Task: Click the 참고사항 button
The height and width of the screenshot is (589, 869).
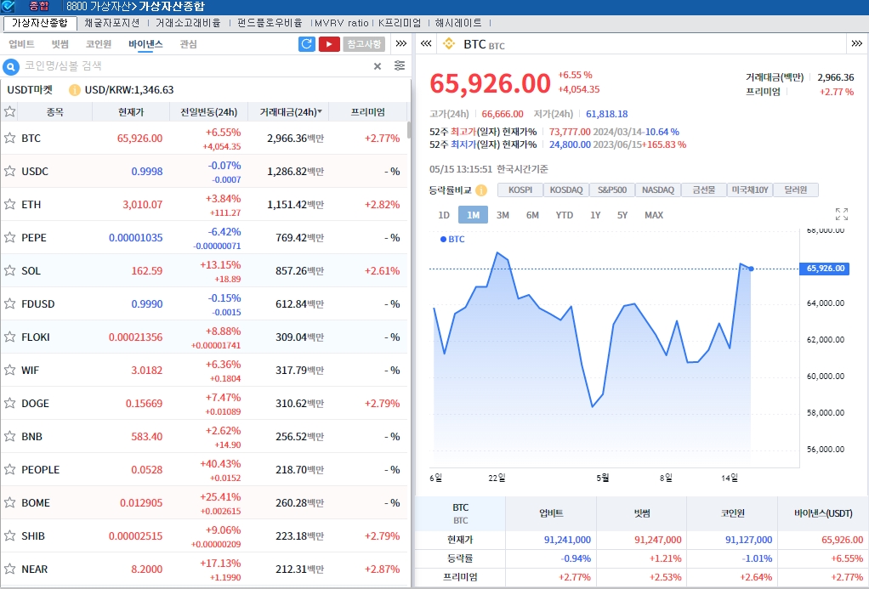Action: (x=364, y=44)
